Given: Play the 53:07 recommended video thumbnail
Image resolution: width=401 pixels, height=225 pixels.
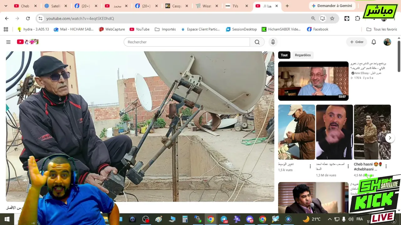Looking at the screenshot, I should [313, 81].
